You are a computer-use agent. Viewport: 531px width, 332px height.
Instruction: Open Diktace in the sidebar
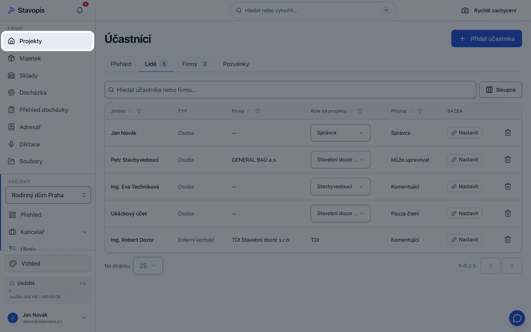pyautogui.click(x=48, y=144)
